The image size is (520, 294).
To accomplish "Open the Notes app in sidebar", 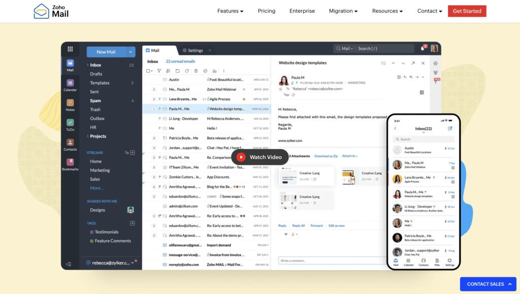I will click(70, 105).
